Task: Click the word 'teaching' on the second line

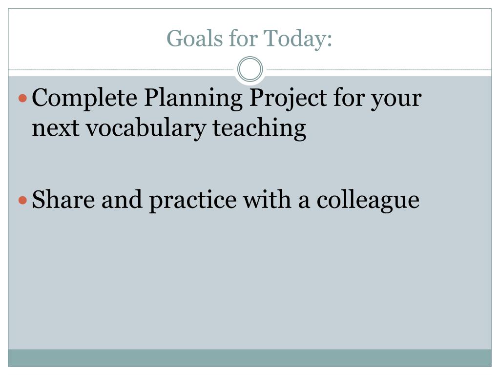Action: click(259, 128)
